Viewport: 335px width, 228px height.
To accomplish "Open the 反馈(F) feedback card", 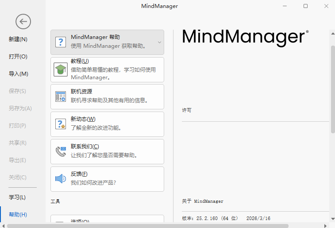I will tap(107, 179).
